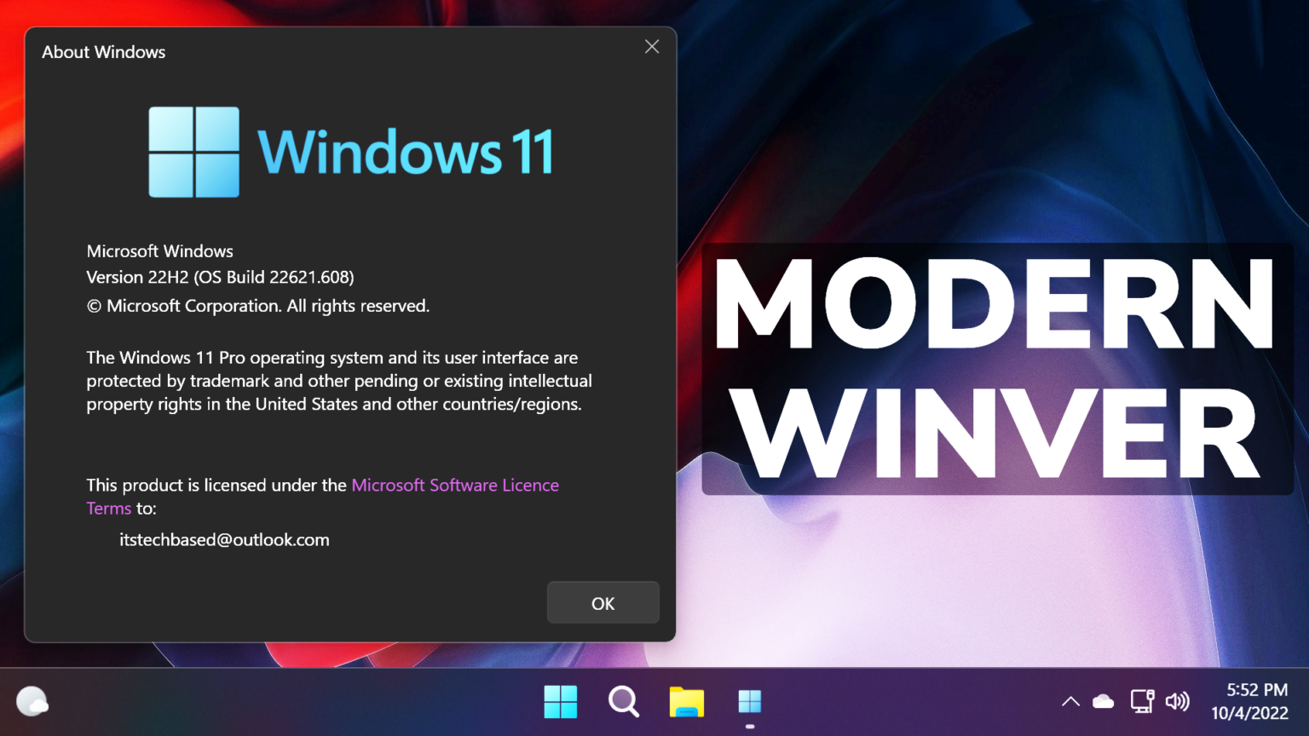Dismiss the dialog with the X button
Image resolution: width=1309 pixels, height=736 pixels.
pyautogui.click(x=652, y=47)
